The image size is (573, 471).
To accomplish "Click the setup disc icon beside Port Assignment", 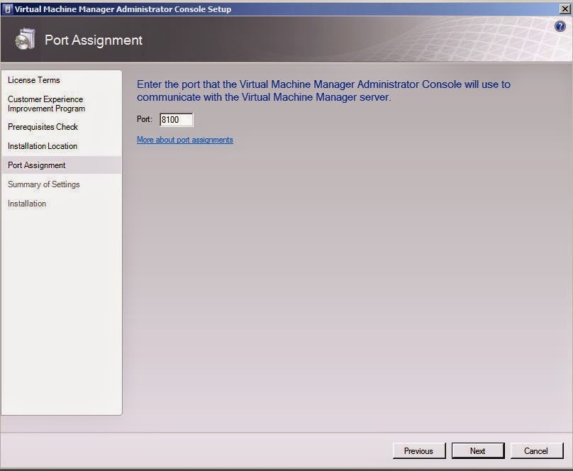I will [26, 39].
